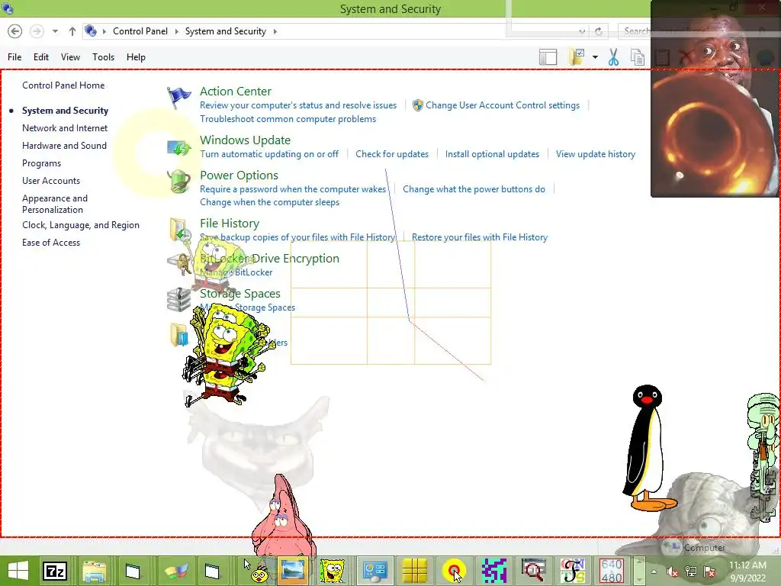This screenshot has height=586, width=781.
Task: Select User Accounts category
Action: tap(51, 180)
